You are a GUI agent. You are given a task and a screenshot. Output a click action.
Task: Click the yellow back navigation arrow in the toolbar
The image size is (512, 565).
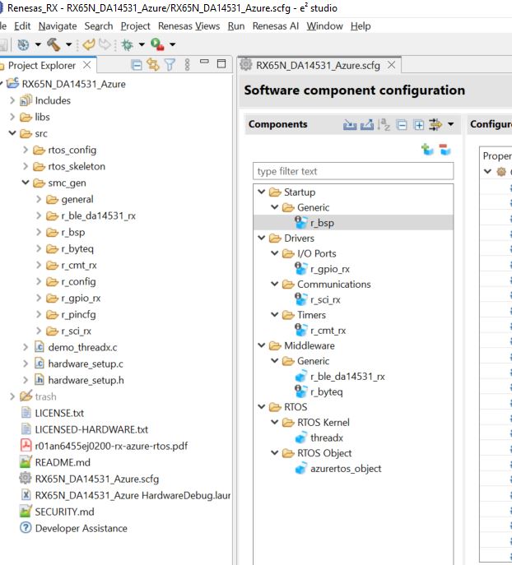click(x=89, y=44)
